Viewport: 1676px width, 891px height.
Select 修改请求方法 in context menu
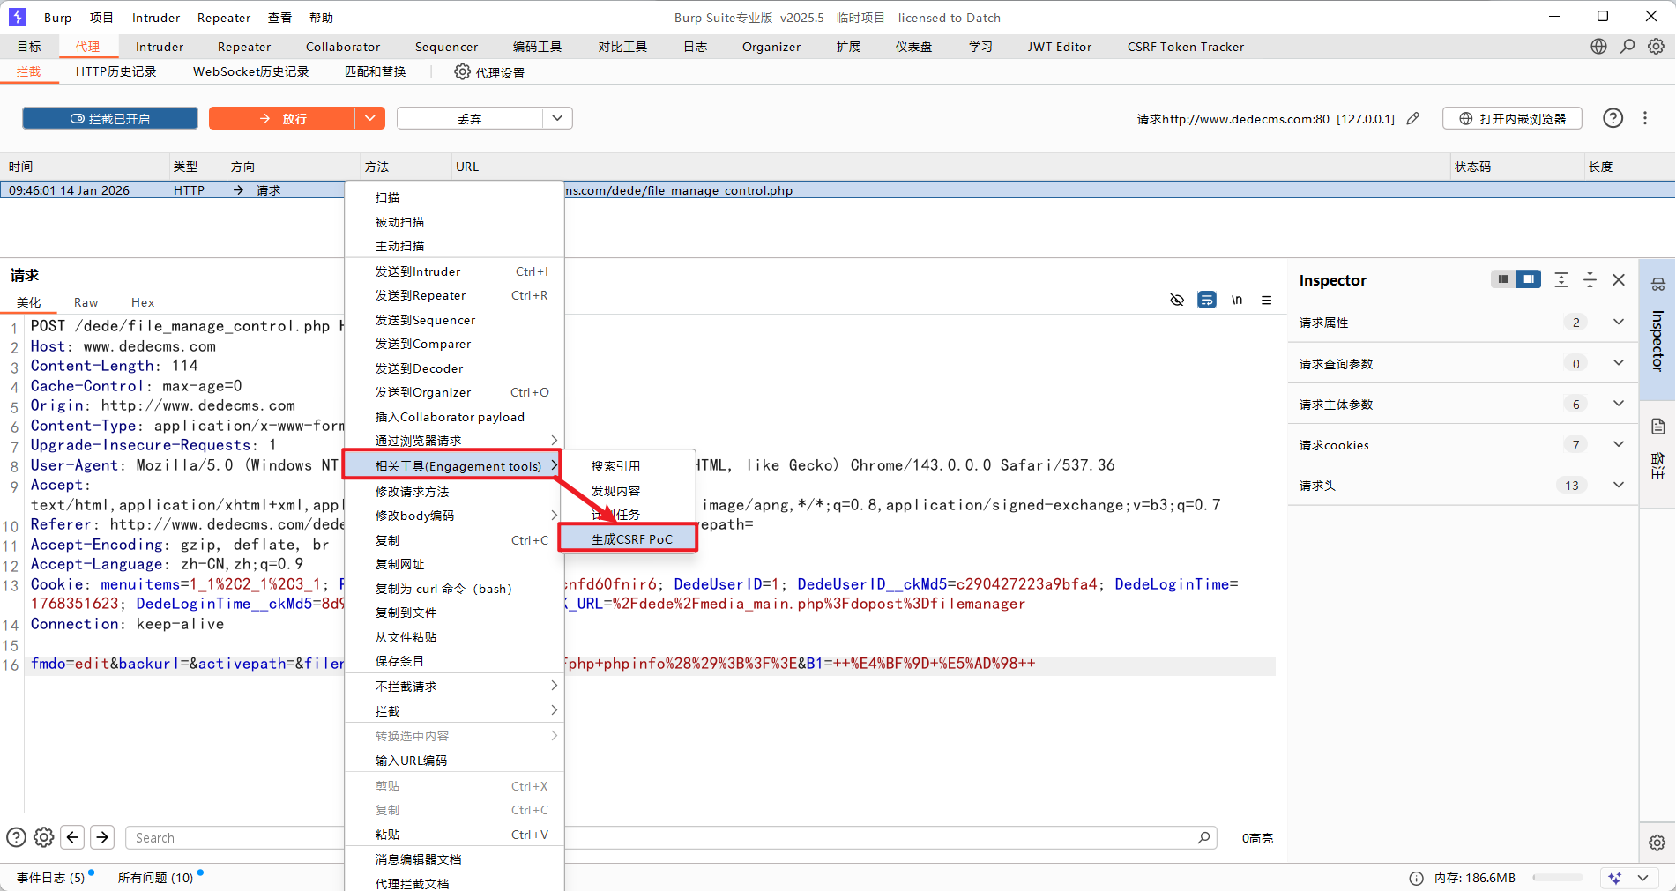pos(454,492)
